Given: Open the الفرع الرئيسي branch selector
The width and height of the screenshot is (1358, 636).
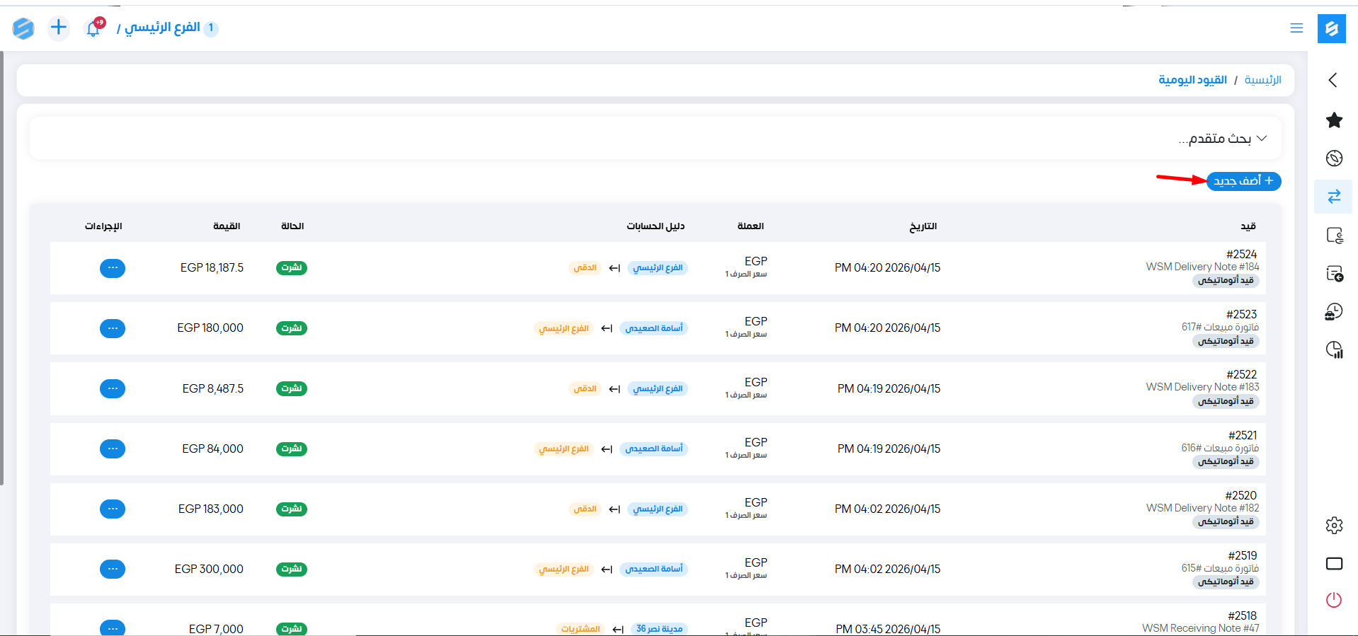Looking at the screenshot, I should 162,28.
